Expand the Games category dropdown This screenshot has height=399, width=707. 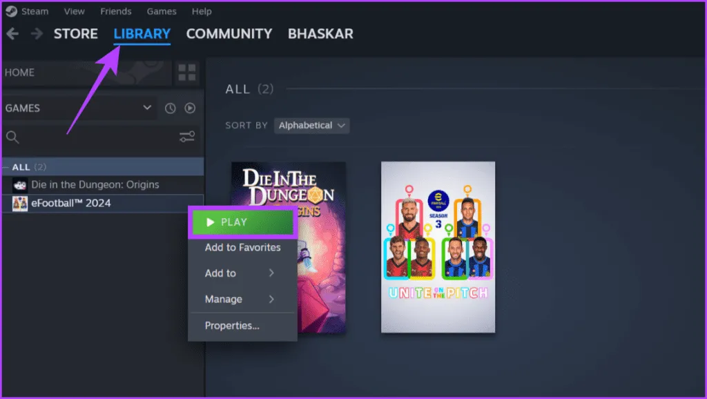[146, 108]
